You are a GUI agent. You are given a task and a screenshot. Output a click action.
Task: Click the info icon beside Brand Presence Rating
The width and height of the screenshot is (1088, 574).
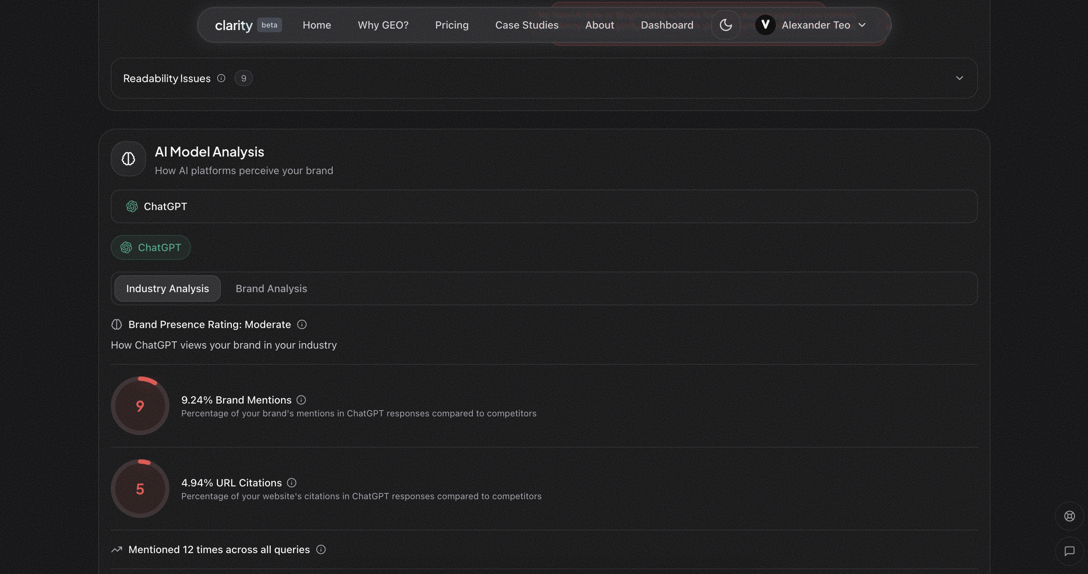(302, 324)
